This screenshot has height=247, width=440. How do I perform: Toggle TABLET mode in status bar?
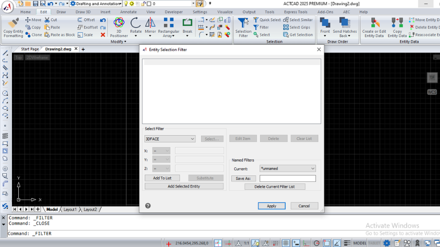click(x=374, y=243)
